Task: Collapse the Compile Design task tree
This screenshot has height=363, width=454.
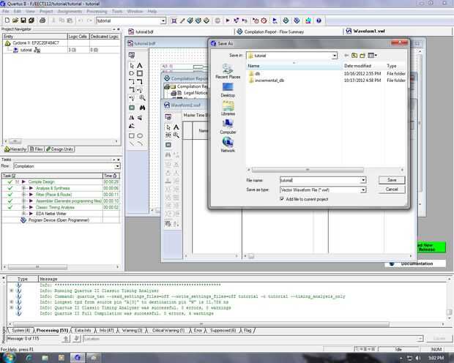Action: pyautogui.click(x=17, y=181)
